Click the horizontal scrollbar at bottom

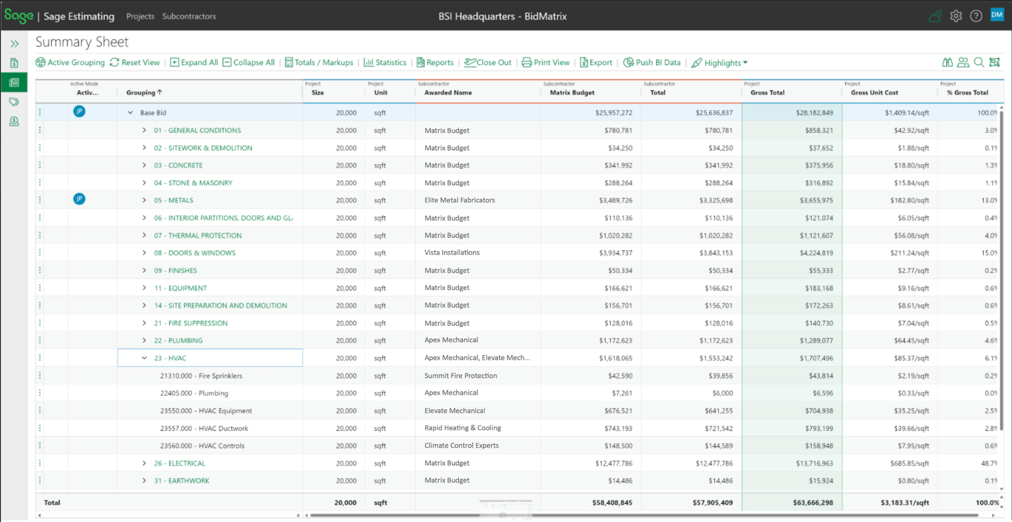(644, 515)
